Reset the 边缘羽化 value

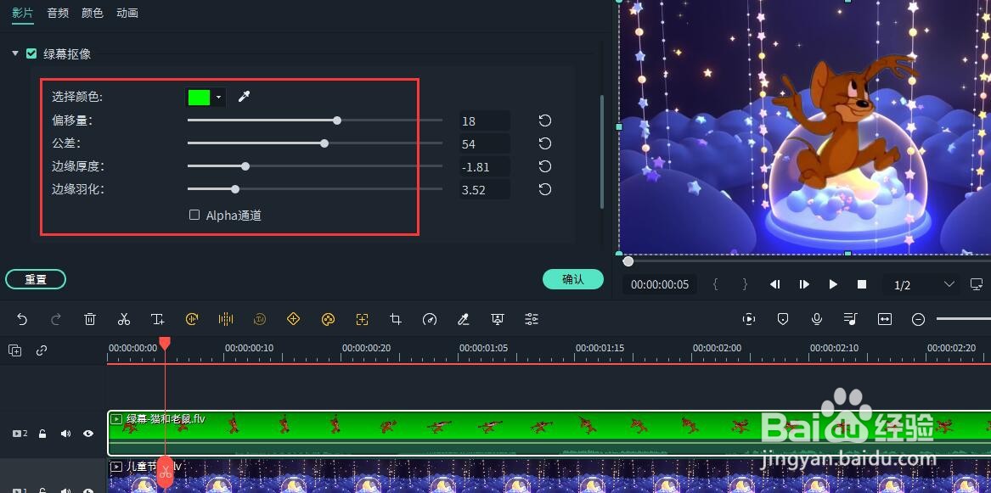pos(545,189)
